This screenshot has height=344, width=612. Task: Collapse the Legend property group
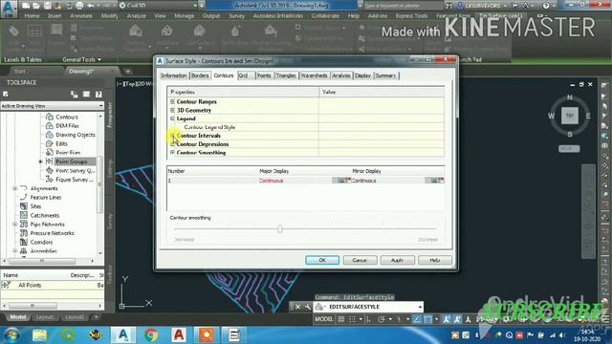(172, 118)
